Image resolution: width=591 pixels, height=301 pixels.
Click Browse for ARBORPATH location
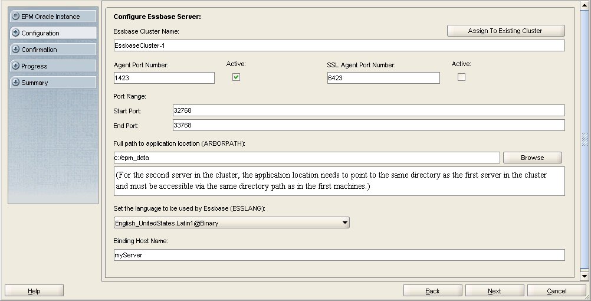click(x=532, y=158)
